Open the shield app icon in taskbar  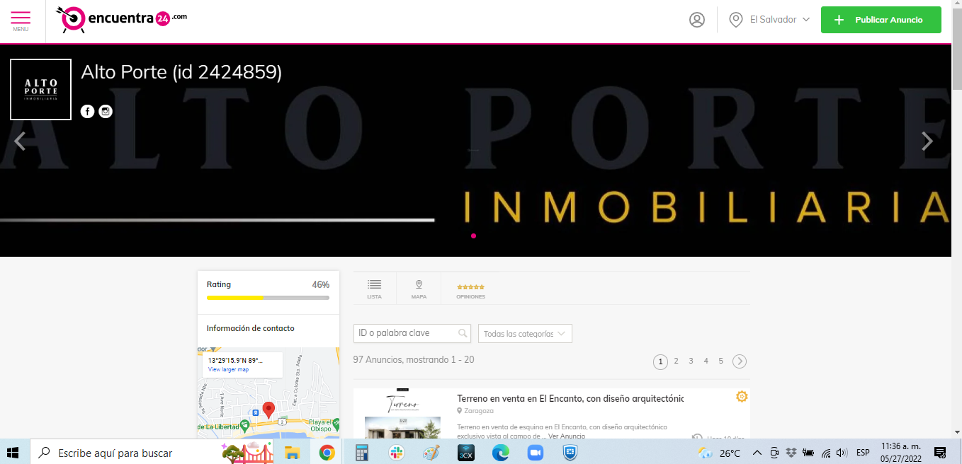point(570,453)
